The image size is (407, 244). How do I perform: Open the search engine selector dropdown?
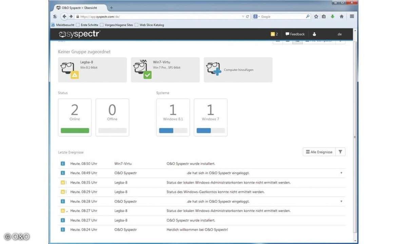point(256,16)
